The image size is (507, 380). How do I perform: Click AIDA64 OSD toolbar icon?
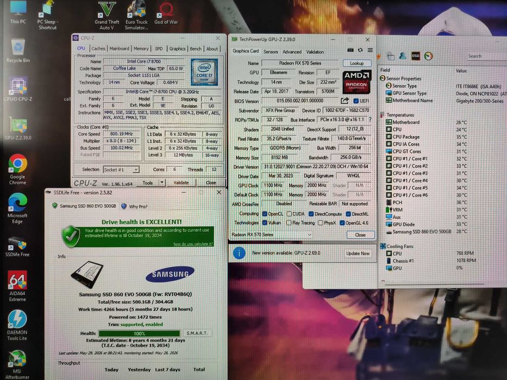pyautogui.click(x=416, y=56)
